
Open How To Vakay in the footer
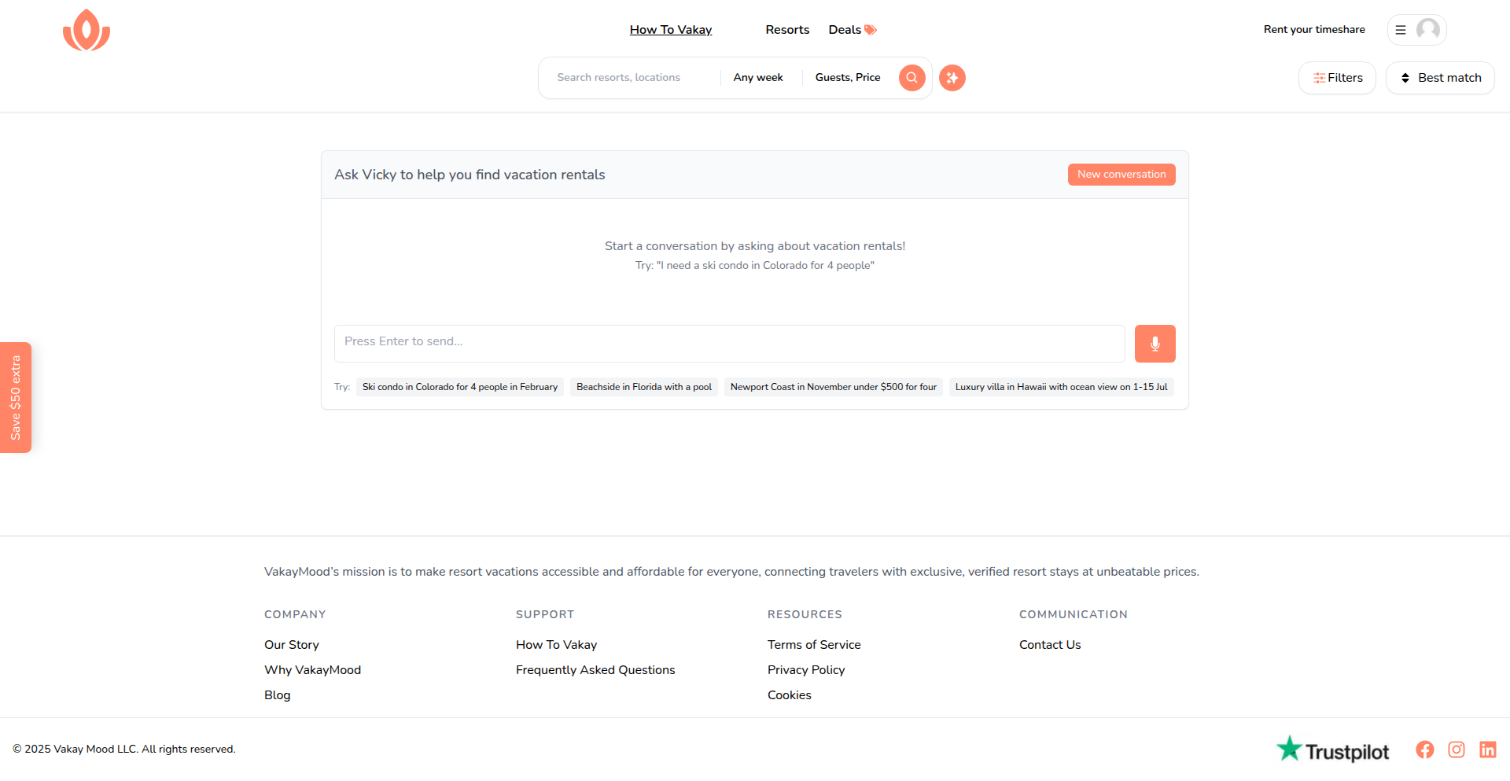click(556, 645)
